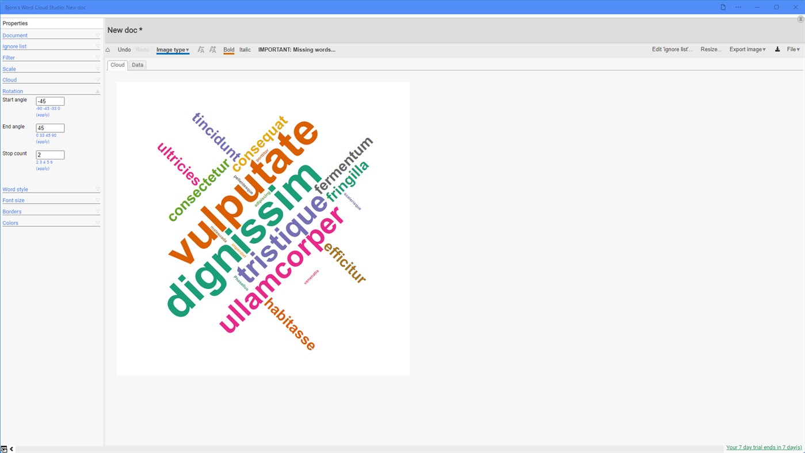Image resolution: width=805 pixels, height=453 pixels.
Task: Click Edit 'ignore list'...
Action: (672, 50)
